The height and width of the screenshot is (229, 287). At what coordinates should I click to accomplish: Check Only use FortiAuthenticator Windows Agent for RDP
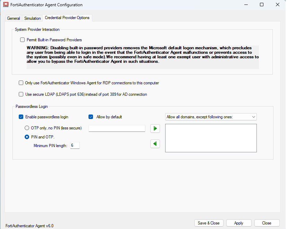tap(21, 83)
